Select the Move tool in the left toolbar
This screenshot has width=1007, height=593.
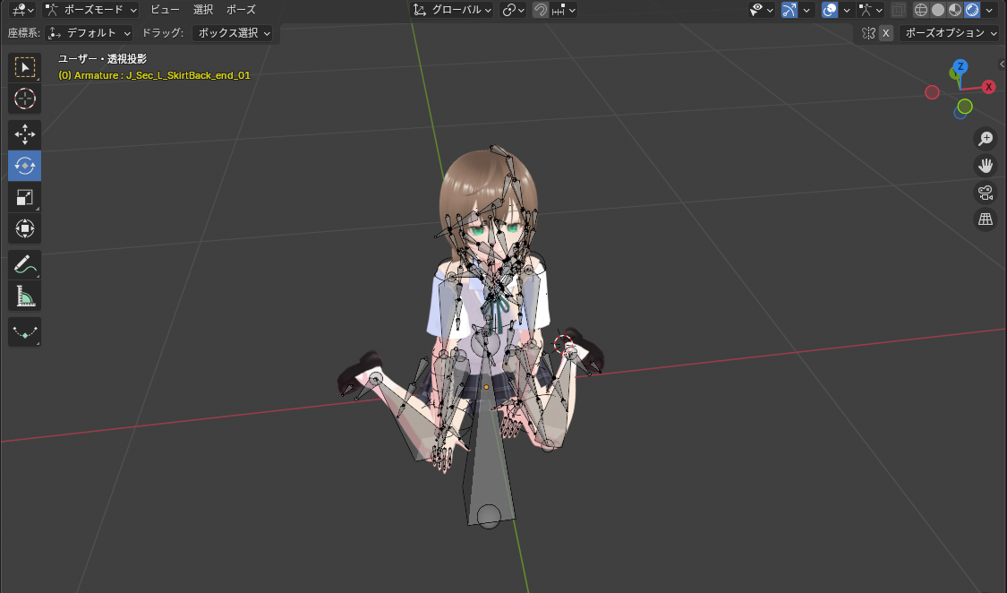(24, 134)
